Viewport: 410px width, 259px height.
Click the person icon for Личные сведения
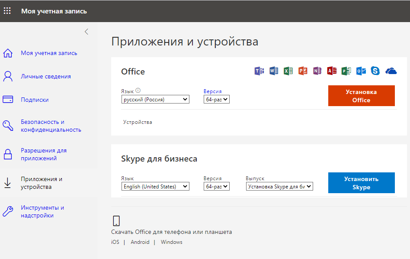pos(8,76)
